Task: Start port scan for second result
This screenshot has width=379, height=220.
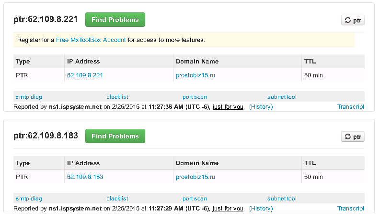Action: click(195, 199)
